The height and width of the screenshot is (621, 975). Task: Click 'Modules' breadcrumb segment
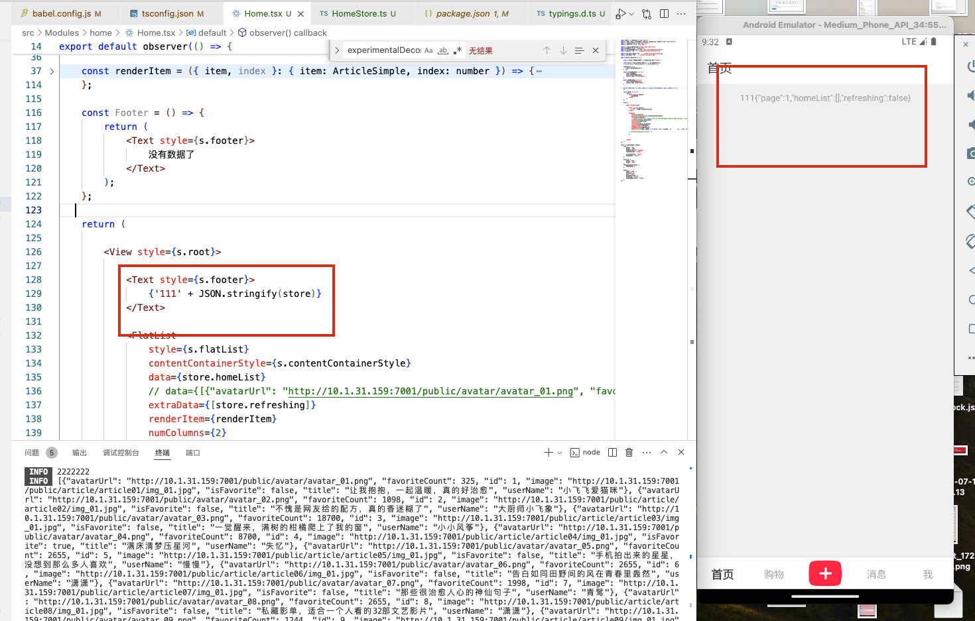pos(62,32)
